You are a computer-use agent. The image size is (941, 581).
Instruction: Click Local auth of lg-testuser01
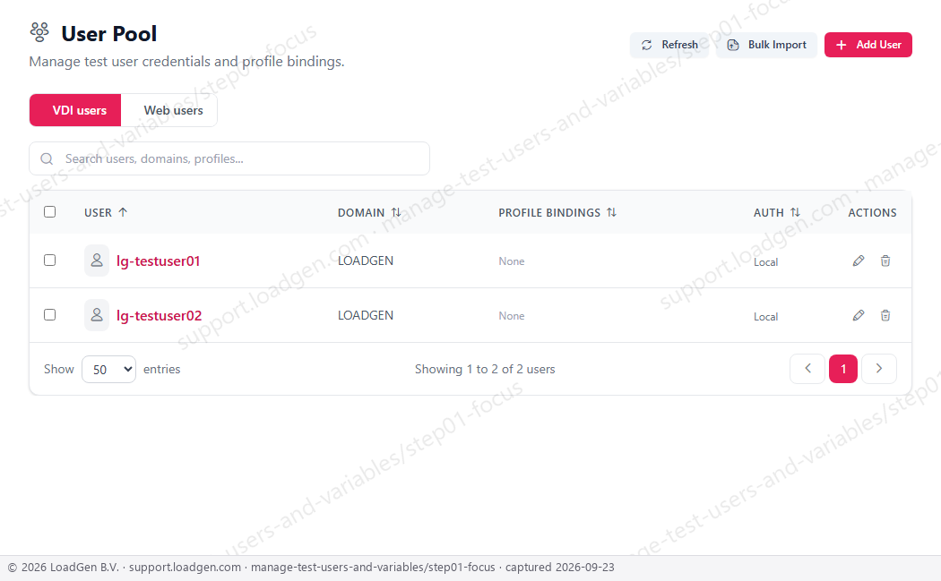(x=765, y=262)
